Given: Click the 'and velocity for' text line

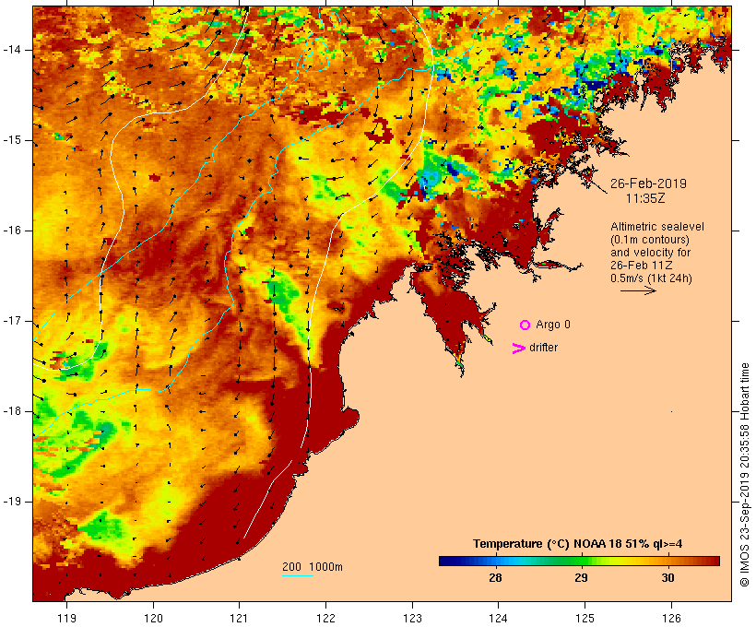Looking at the screenshot, I should click(650, 253).
